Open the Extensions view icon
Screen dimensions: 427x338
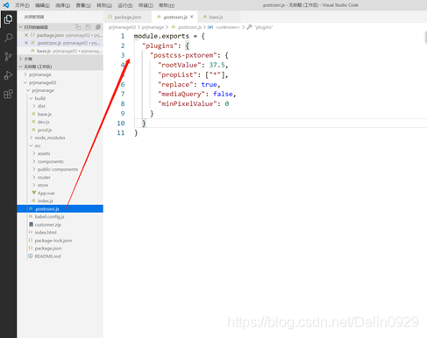pyautogui.click(x=8, y=94)
